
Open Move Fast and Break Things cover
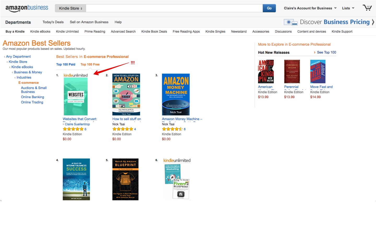coord(318,72)
